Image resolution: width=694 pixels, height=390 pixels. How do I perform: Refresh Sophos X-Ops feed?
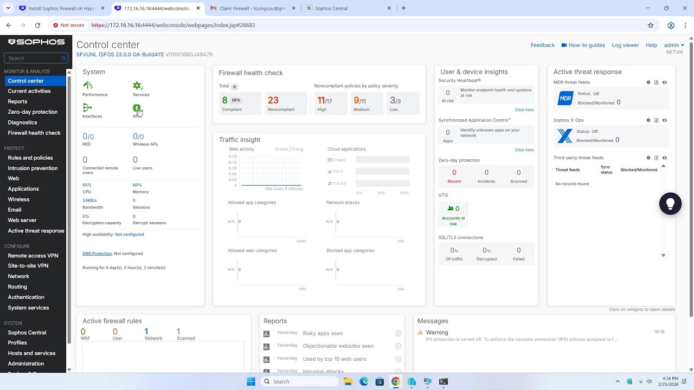tap(665, 120)
